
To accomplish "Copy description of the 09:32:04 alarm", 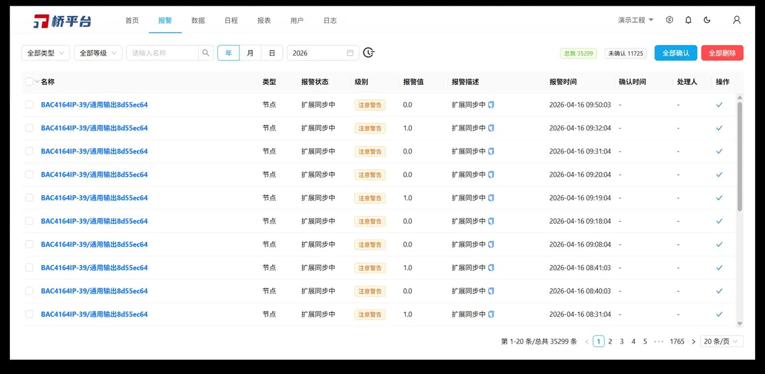I will pyautogui.click(x=491, y=128).
